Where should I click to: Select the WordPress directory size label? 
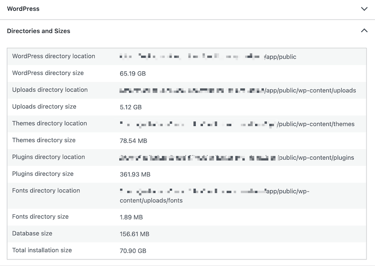click(48, 73)
